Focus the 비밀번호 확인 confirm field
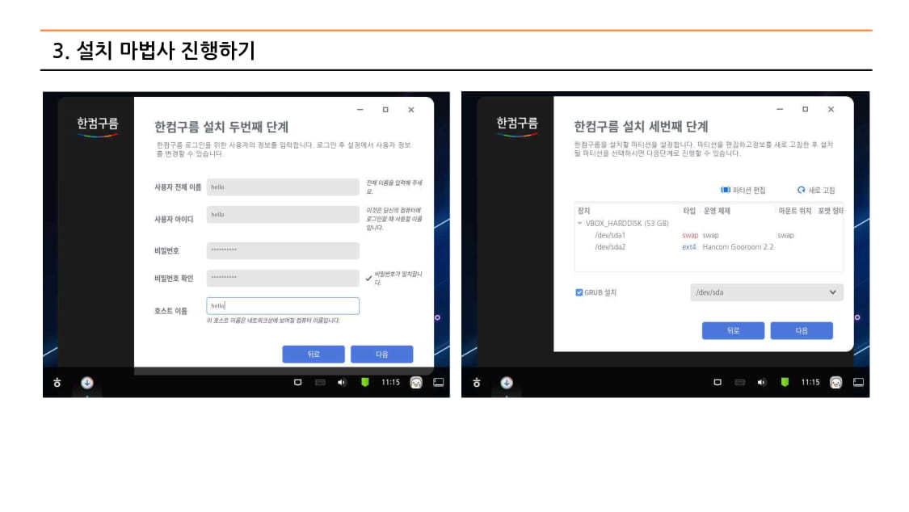909x512 pixels. coord(283,278)
